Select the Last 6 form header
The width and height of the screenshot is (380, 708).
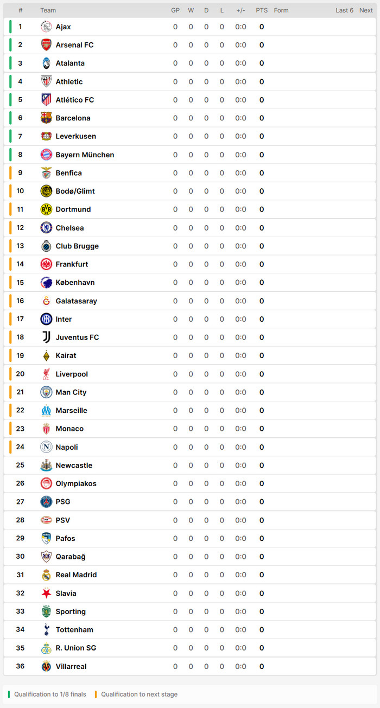pos(344,10)
